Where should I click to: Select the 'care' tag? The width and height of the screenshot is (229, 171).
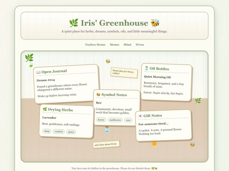pos(128,120)
